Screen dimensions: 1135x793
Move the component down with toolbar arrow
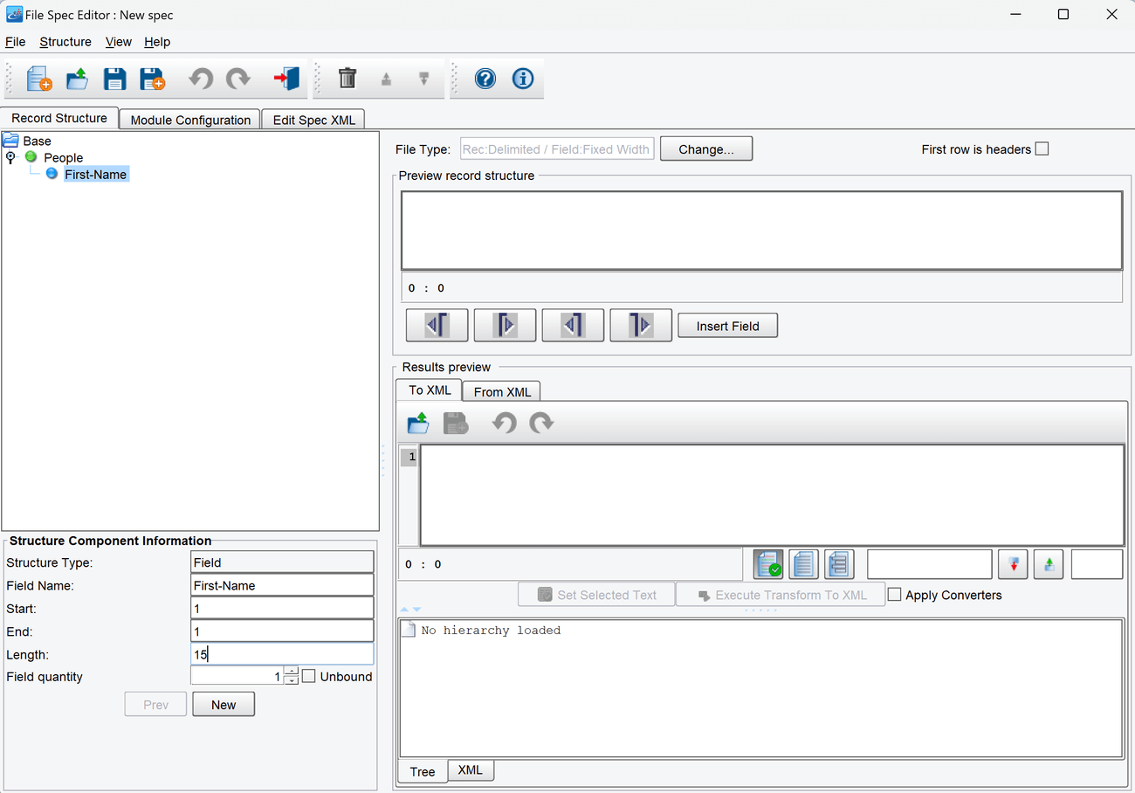tap(424, 79)
